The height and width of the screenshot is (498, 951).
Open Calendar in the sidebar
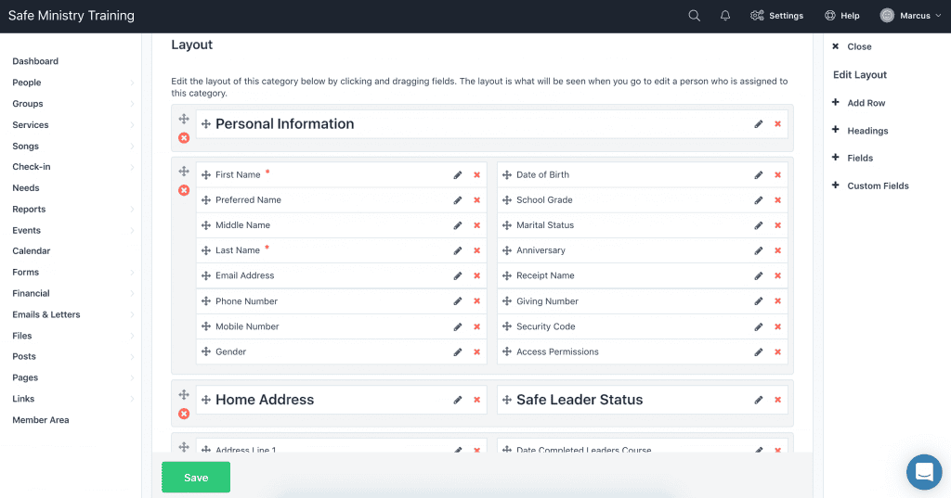point(31,250)
